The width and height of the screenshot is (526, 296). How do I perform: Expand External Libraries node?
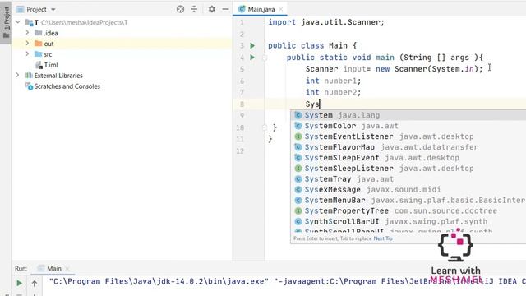pos(18,75)
